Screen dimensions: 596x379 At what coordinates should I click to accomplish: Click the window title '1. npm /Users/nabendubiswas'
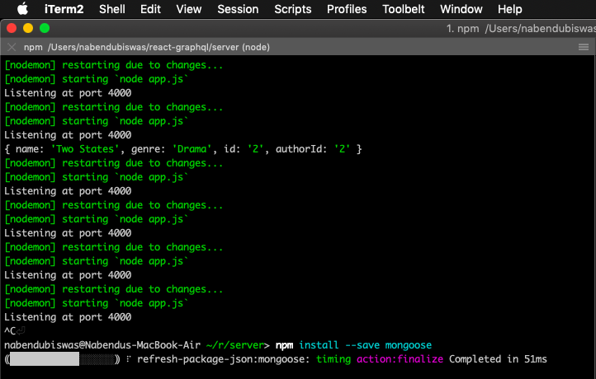(521, 29)
